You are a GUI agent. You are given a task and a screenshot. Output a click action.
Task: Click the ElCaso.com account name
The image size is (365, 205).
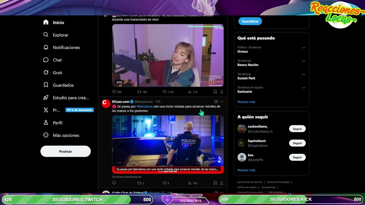point(121,102)
